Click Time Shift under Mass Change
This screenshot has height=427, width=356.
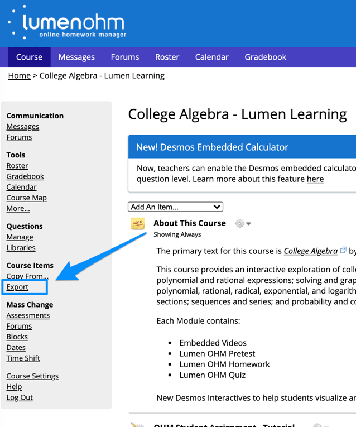click(23, 358)
